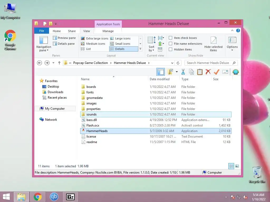Toggle the pane layout toolbar icon
270x202 pixels.
click(x=161, y=72)
